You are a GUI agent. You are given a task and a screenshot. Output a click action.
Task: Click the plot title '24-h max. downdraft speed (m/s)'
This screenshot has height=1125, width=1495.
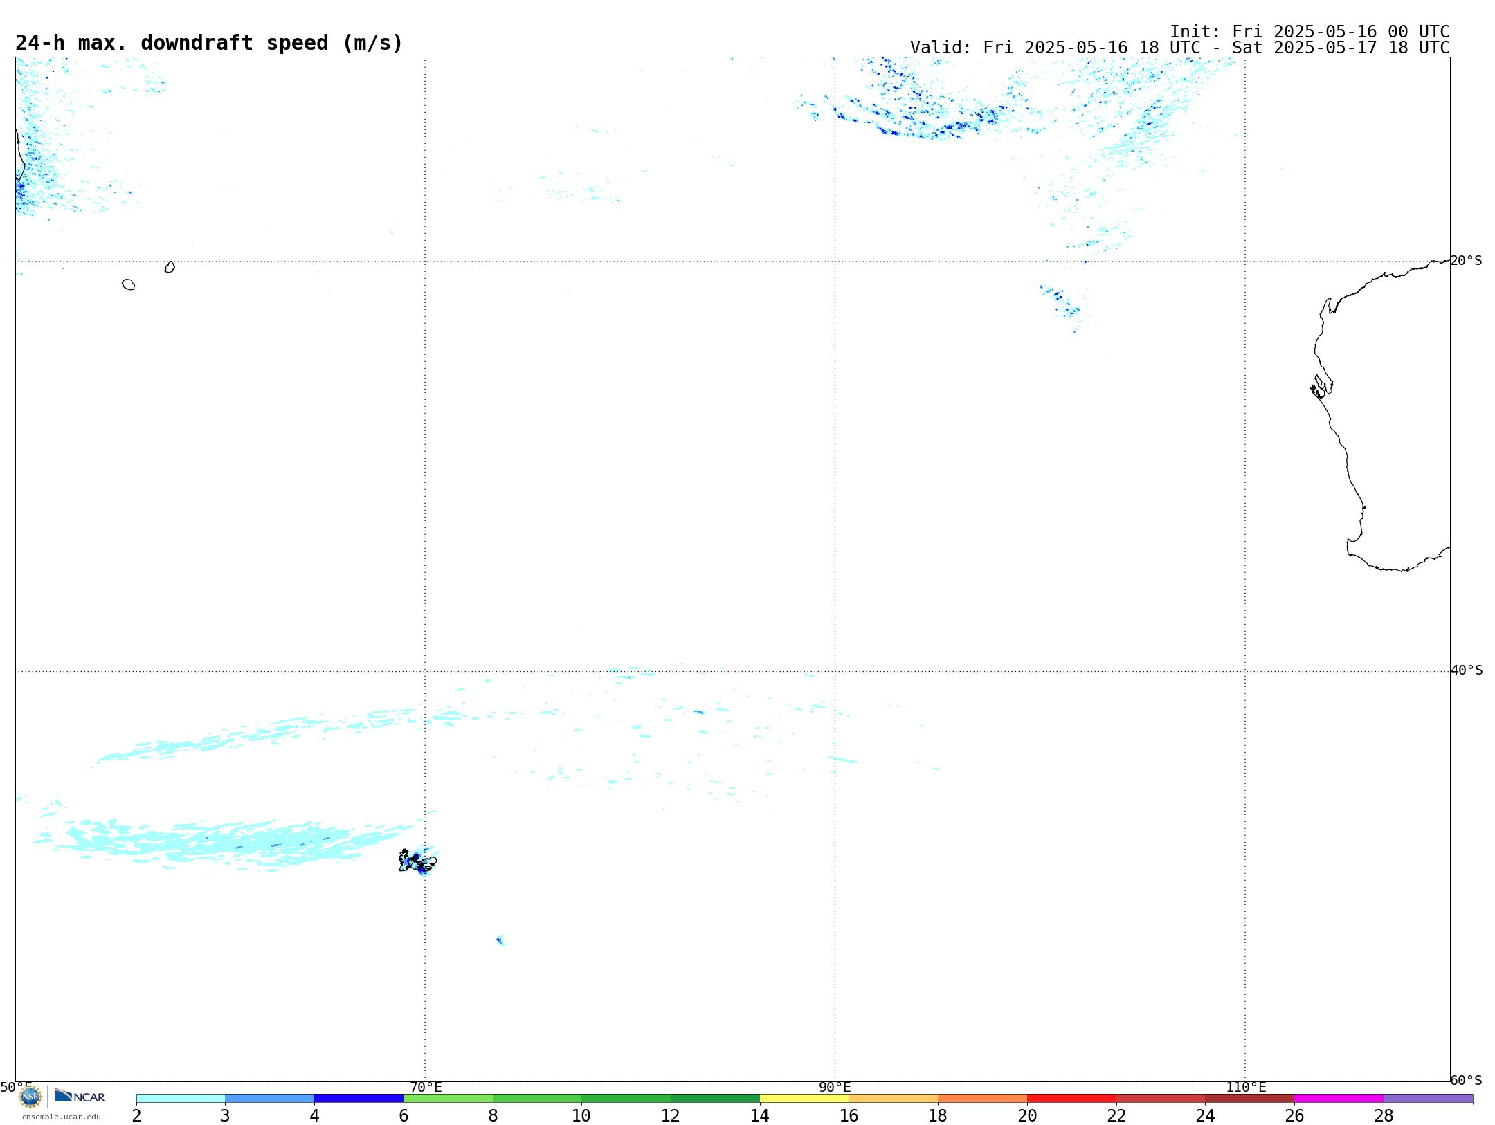[209, 43]
